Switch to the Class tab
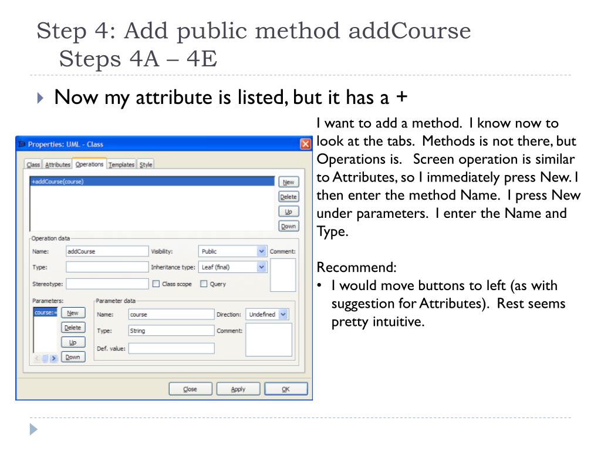Viewport: 601px width, 451px height. coord(33,164)
